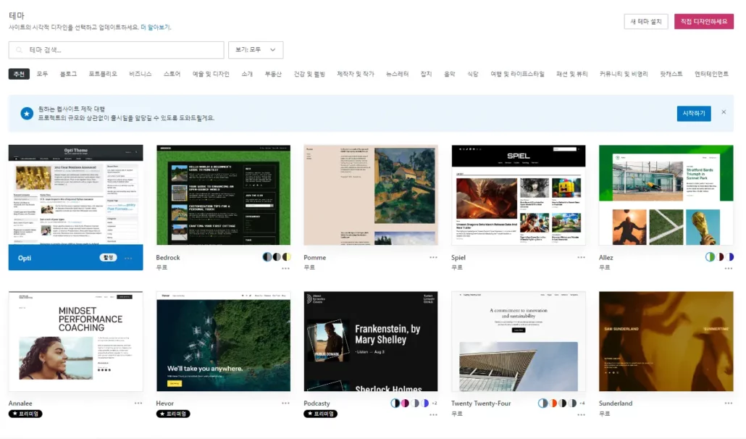Open the more options menu for Sunderland theme
The image size is (746, 439).
click(x=729, y=403)
